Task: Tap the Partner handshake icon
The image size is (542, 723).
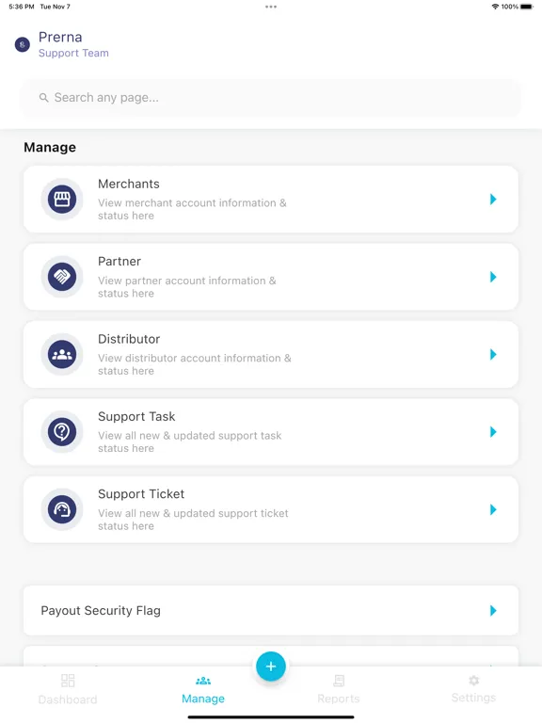Action: pos(62,277)
